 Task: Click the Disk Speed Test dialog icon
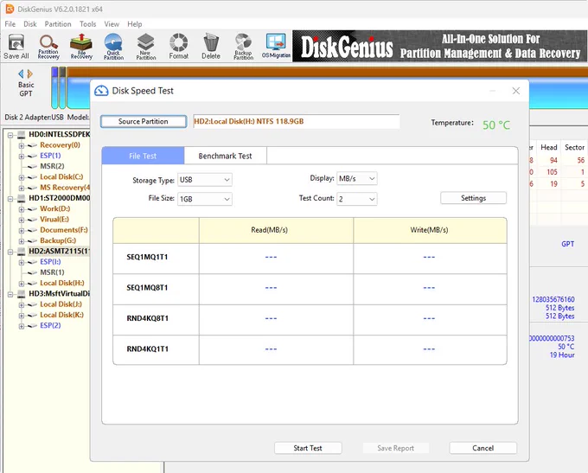101,91
